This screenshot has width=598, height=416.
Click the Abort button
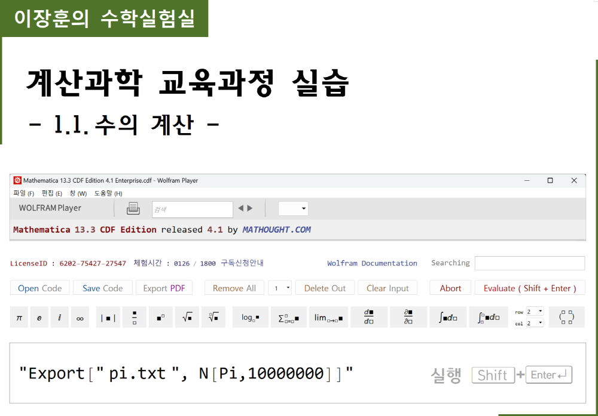(450, 288)
